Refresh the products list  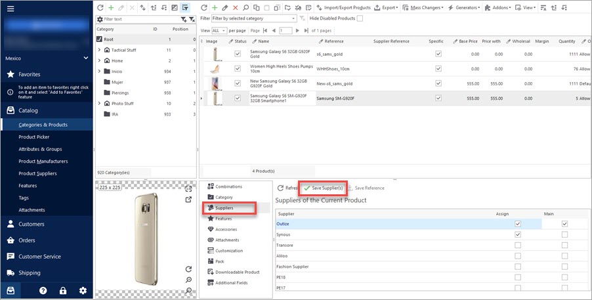pyautogui.click(x=204, y=8)
